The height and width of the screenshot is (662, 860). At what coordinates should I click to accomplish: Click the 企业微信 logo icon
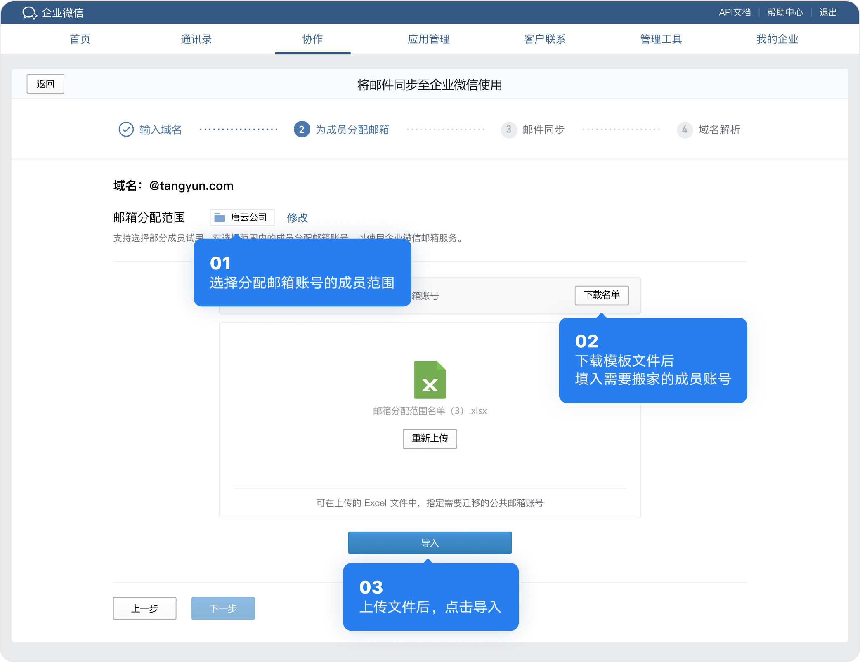point(30,13)
